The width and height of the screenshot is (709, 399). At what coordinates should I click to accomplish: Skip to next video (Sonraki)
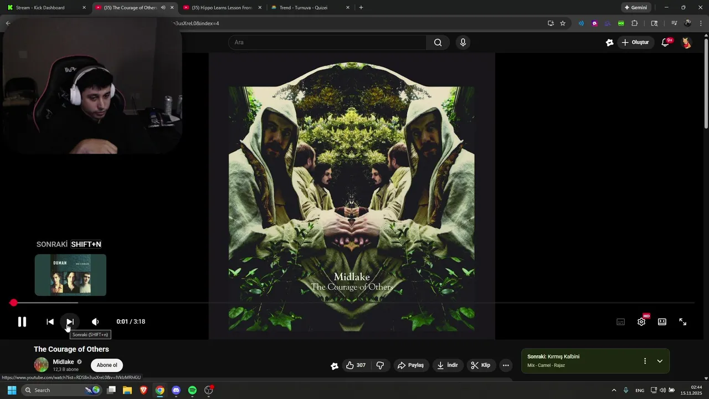(70, 321)
